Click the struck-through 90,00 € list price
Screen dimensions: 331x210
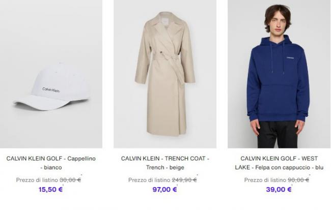point(298,180)
